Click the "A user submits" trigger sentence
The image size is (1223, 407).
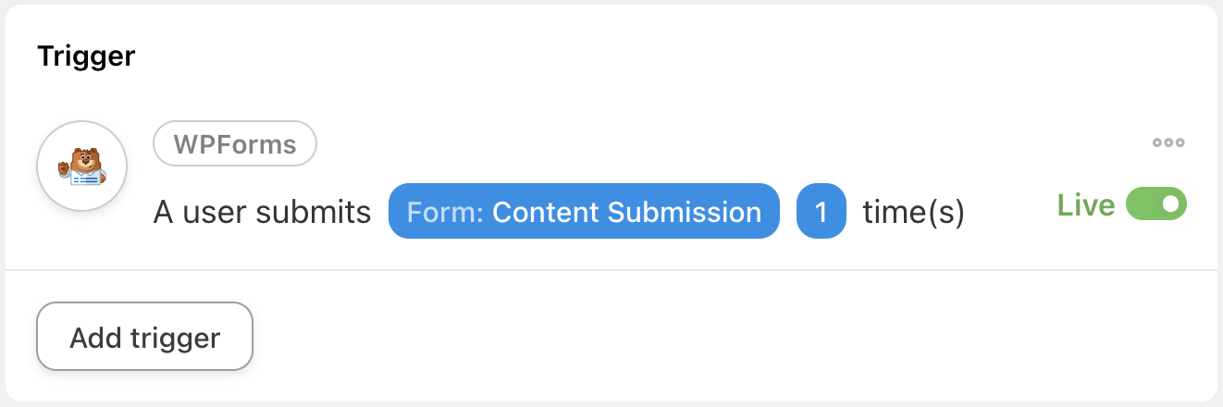262,213
